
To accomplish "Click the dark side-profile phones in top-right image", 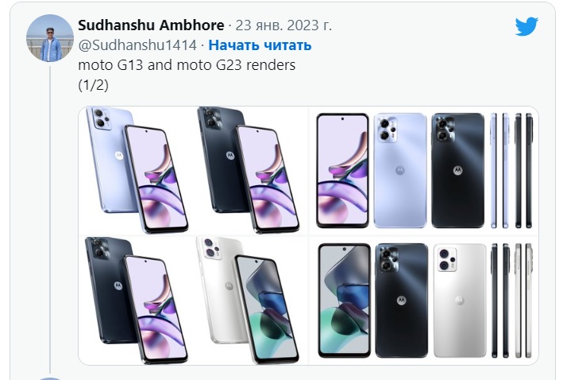I will pos(523,170).
